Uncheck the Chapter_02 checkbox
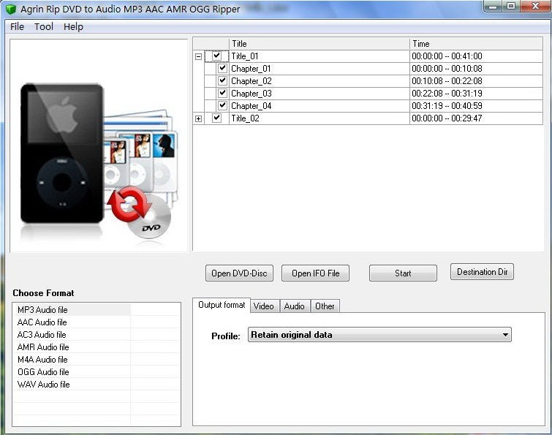The width and height of the screenshot is (552, 435). coord(222,81)
